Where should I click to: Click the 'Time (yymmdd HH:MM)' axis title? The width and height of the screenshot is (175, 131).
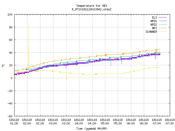click(92, 129)
